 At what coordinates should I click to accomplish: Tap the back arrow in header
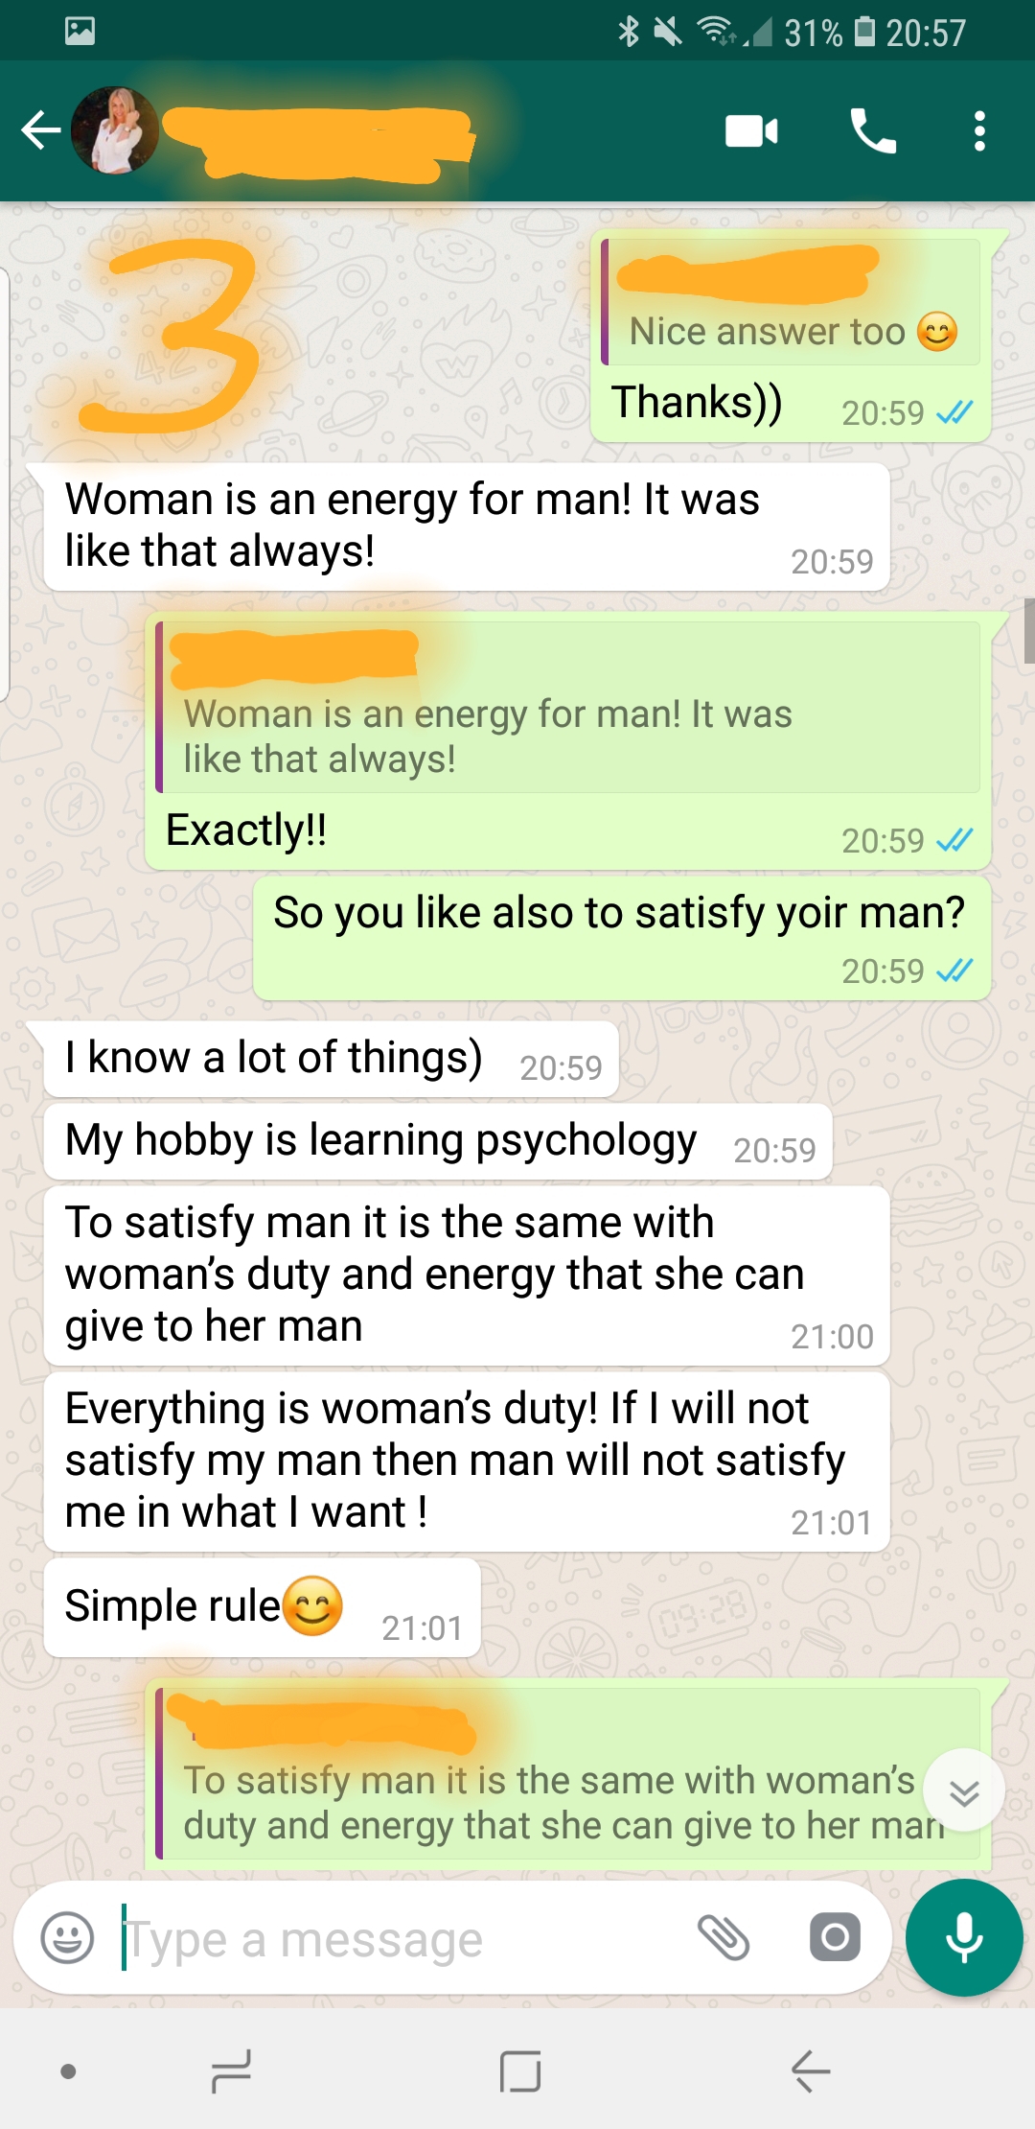[41, 130]
